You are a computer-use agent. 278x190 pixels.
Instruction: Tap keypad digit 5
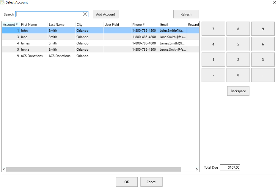click(x=238, y=44)
